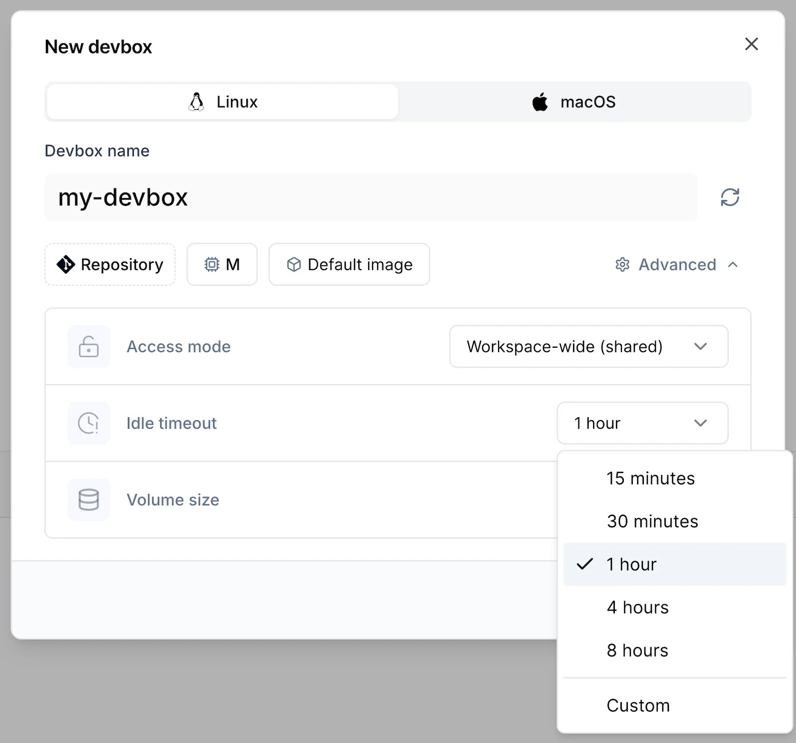Click the Access mode label
Viewport: 796px width, 743px height.
tap(179, 347)
